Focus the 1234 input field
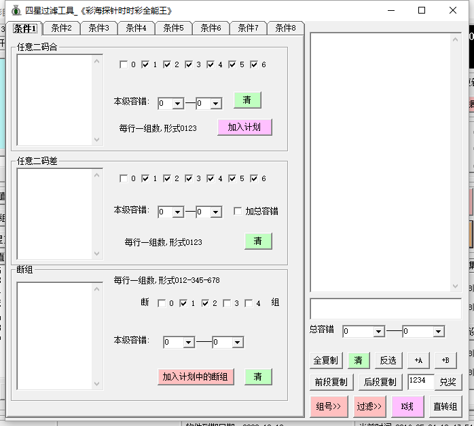 tap(420, 381)
